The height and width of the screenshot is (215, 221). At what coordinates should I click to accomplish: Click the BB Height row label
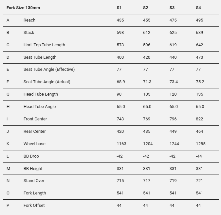click(33, 169)
